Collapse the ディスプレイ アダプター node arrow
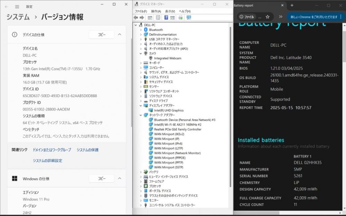The height and width of the screenshot is (216, 346). pos(141,105)
